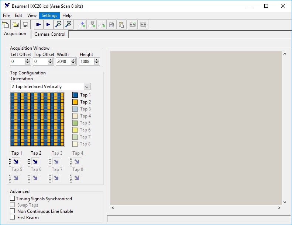The image size is (292, 225).
Task: Zoom out of the image view
Action: [58, 25]
